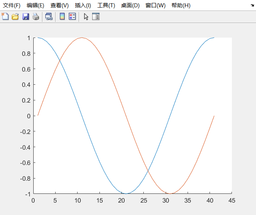Click the x-axis label 45

pos(231,200)
